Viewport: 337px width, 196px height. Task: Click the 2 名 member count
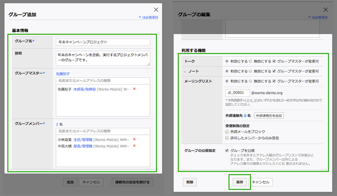tap(59, 124)
